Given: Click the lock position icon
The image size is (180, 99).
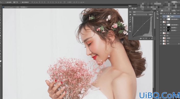Looking at the screenshot, I should (x=169, y=14).
